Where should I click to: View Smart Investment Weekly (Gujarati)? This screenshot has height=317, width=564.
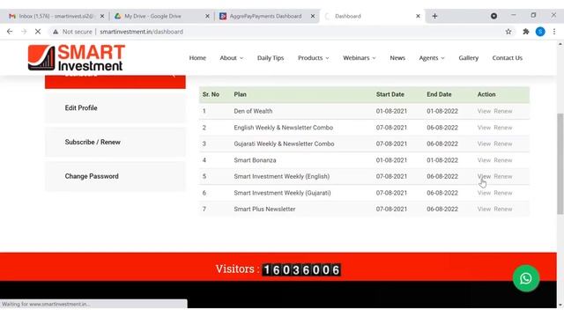point(484,193)
